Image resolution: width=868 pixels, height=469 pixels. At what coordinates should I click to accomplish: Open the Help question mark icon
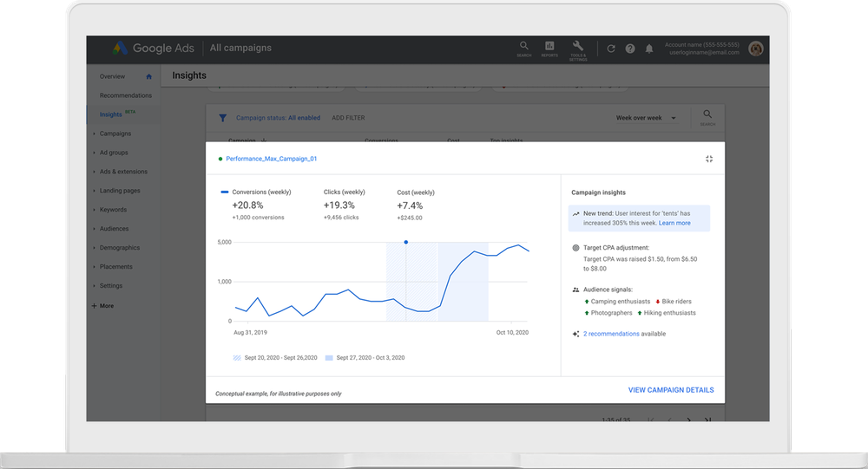(630, 49)
